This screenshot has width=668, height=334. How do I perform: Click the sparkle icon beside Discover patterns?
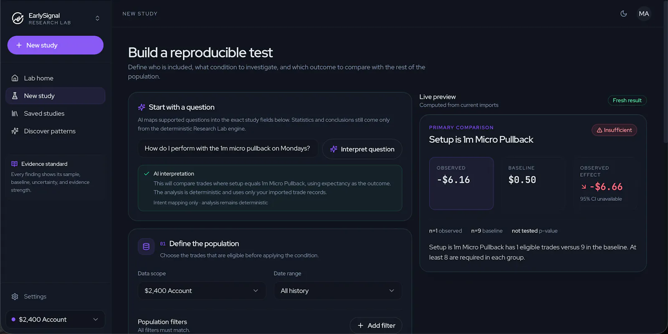pyautogui.click(x=15, y=131)
